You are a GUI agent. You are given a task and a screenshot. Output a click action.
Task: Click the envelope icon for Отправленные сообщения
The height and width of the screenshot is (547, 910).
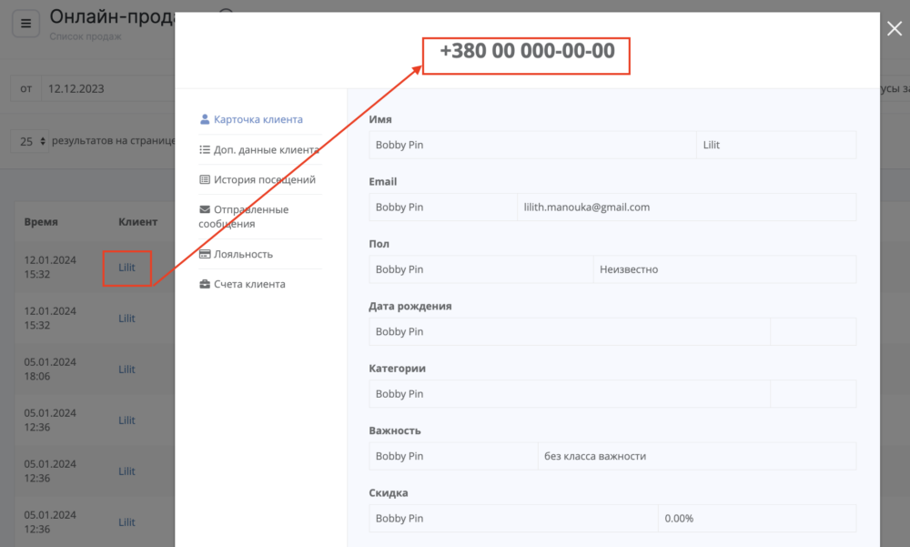(x=205, y=209)
